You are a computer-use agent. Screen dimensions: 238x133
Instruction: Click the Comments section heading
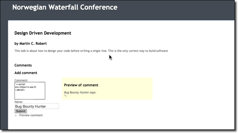23,65
